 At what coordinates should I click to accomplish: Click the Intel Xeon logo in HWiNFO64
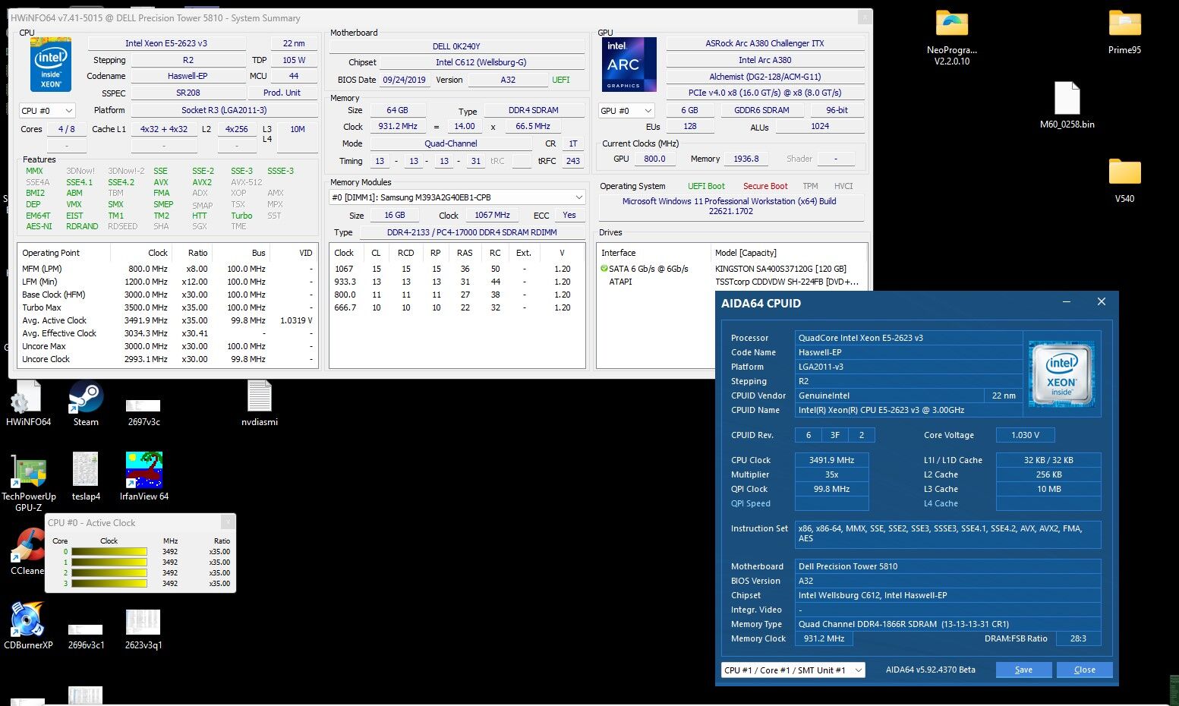click(51, 65)
